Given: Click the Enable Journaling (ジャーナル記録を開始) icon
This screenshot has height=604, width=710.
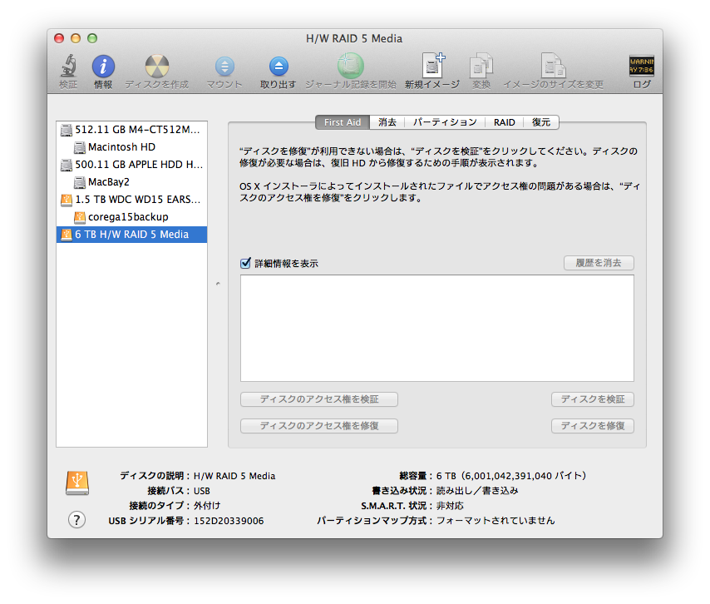Looking at the screenshot, I should [351, 67].
